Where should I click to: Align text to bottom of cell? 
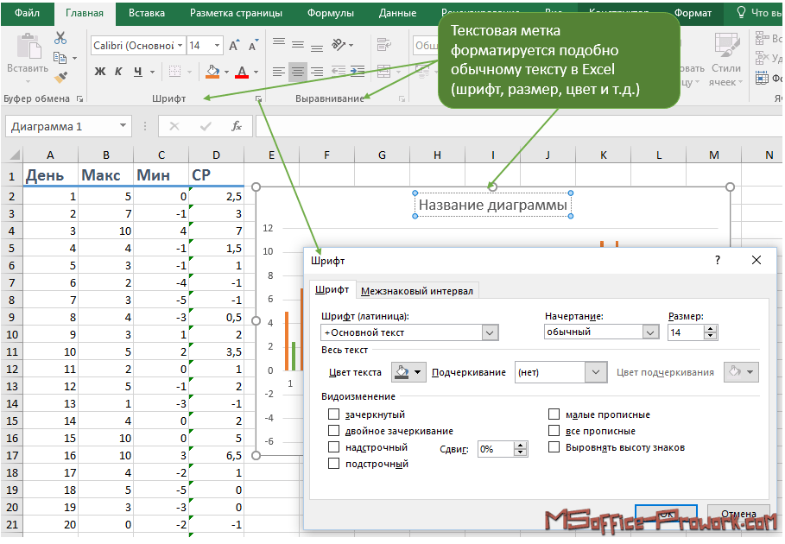(x=317, y=47)
